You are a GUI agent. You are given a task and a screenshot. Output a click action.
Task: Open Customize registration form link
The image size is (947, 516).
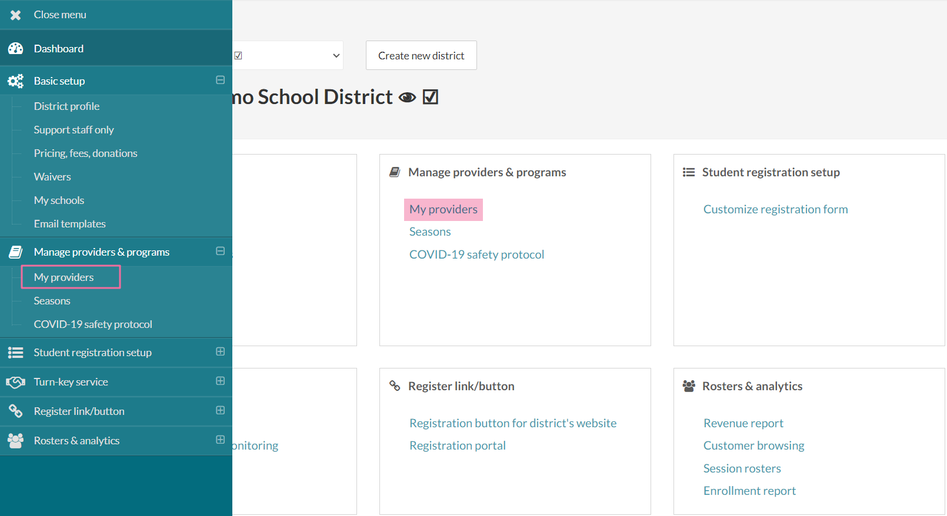coord(775,209)
